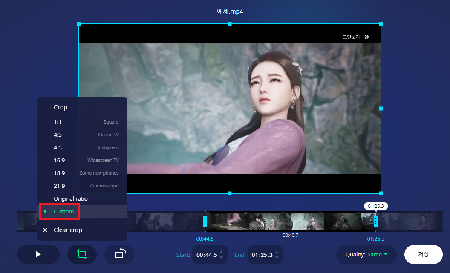Image resolution: width=450 pixels, height=273 pixels.
Task: Choose 18:9 Some new phones ratio
Action: coord(82,173)
